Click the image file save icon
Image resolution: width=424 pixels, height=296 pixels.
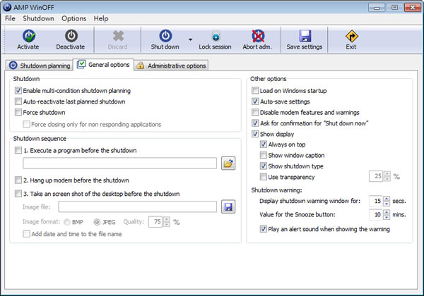pyautogui.click(x=228, y=206)
